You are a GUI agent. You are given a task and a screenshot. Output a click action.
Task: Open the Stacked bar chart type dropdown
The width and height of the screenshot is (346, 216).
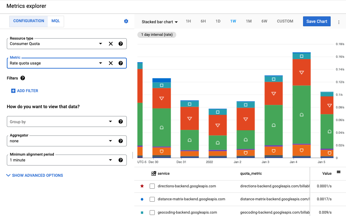point(159,21)
